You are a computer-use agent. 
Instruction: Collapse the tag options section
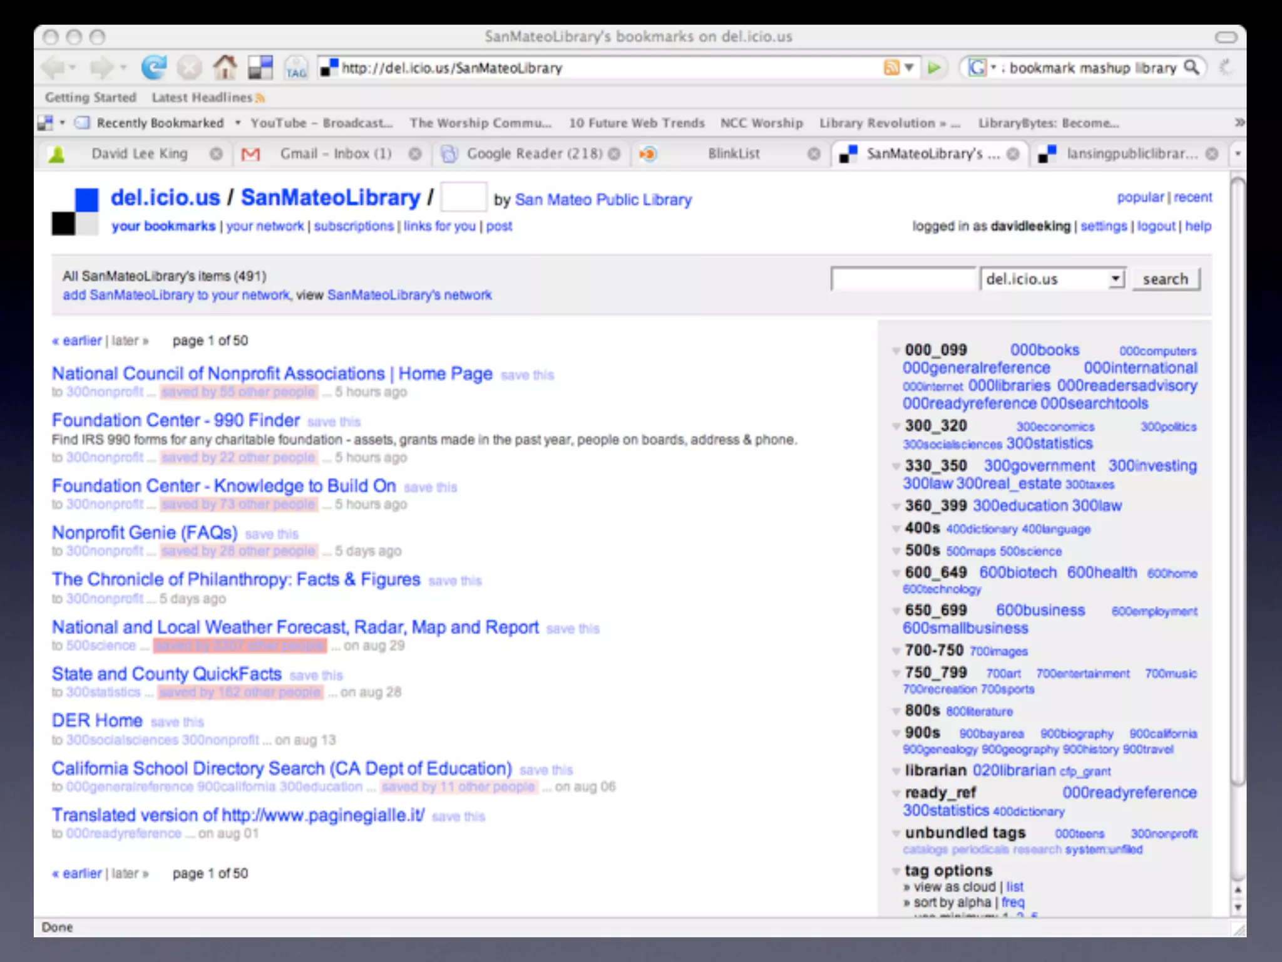pyautogui.click(x=896, y=871)
